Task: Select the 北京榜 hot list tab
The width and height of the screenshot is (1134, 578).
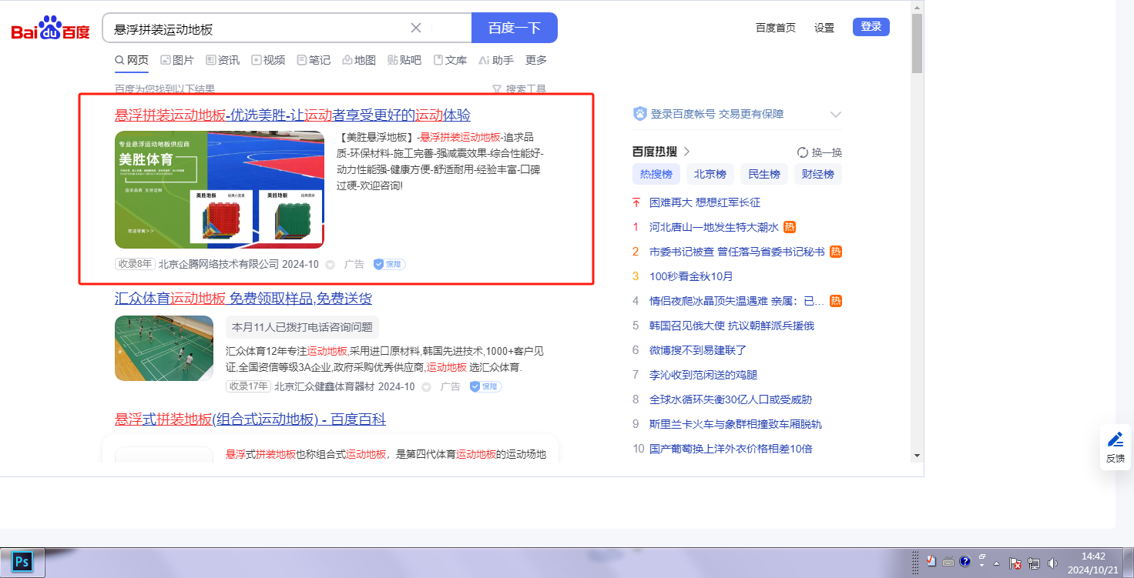Action: [710, 174]
